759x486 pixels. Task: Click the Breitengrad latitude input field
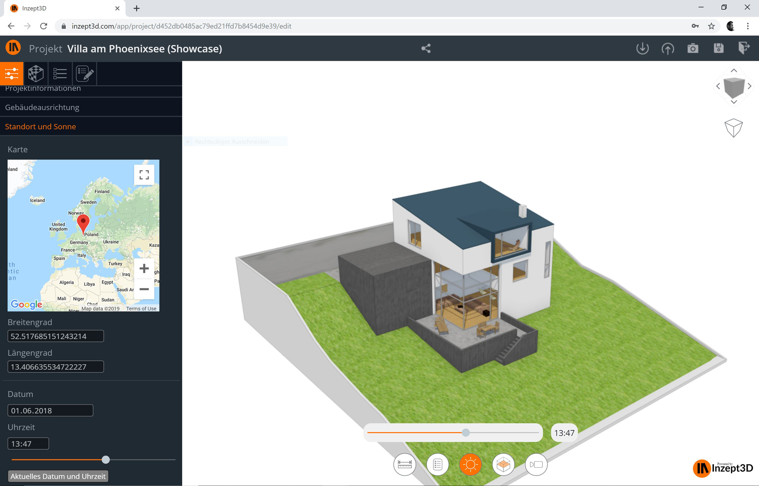click(55, 336)
